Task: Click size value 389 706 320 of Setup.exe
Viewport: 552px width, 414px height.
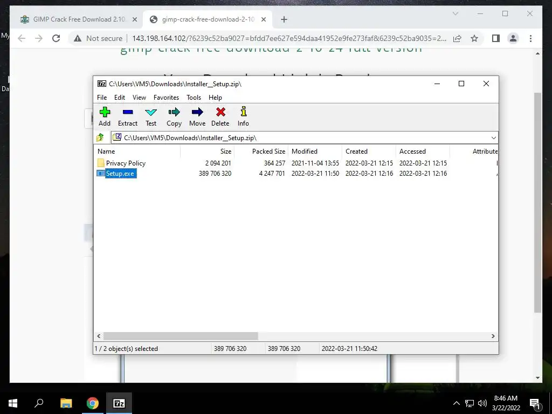Action: coord(215,173)
